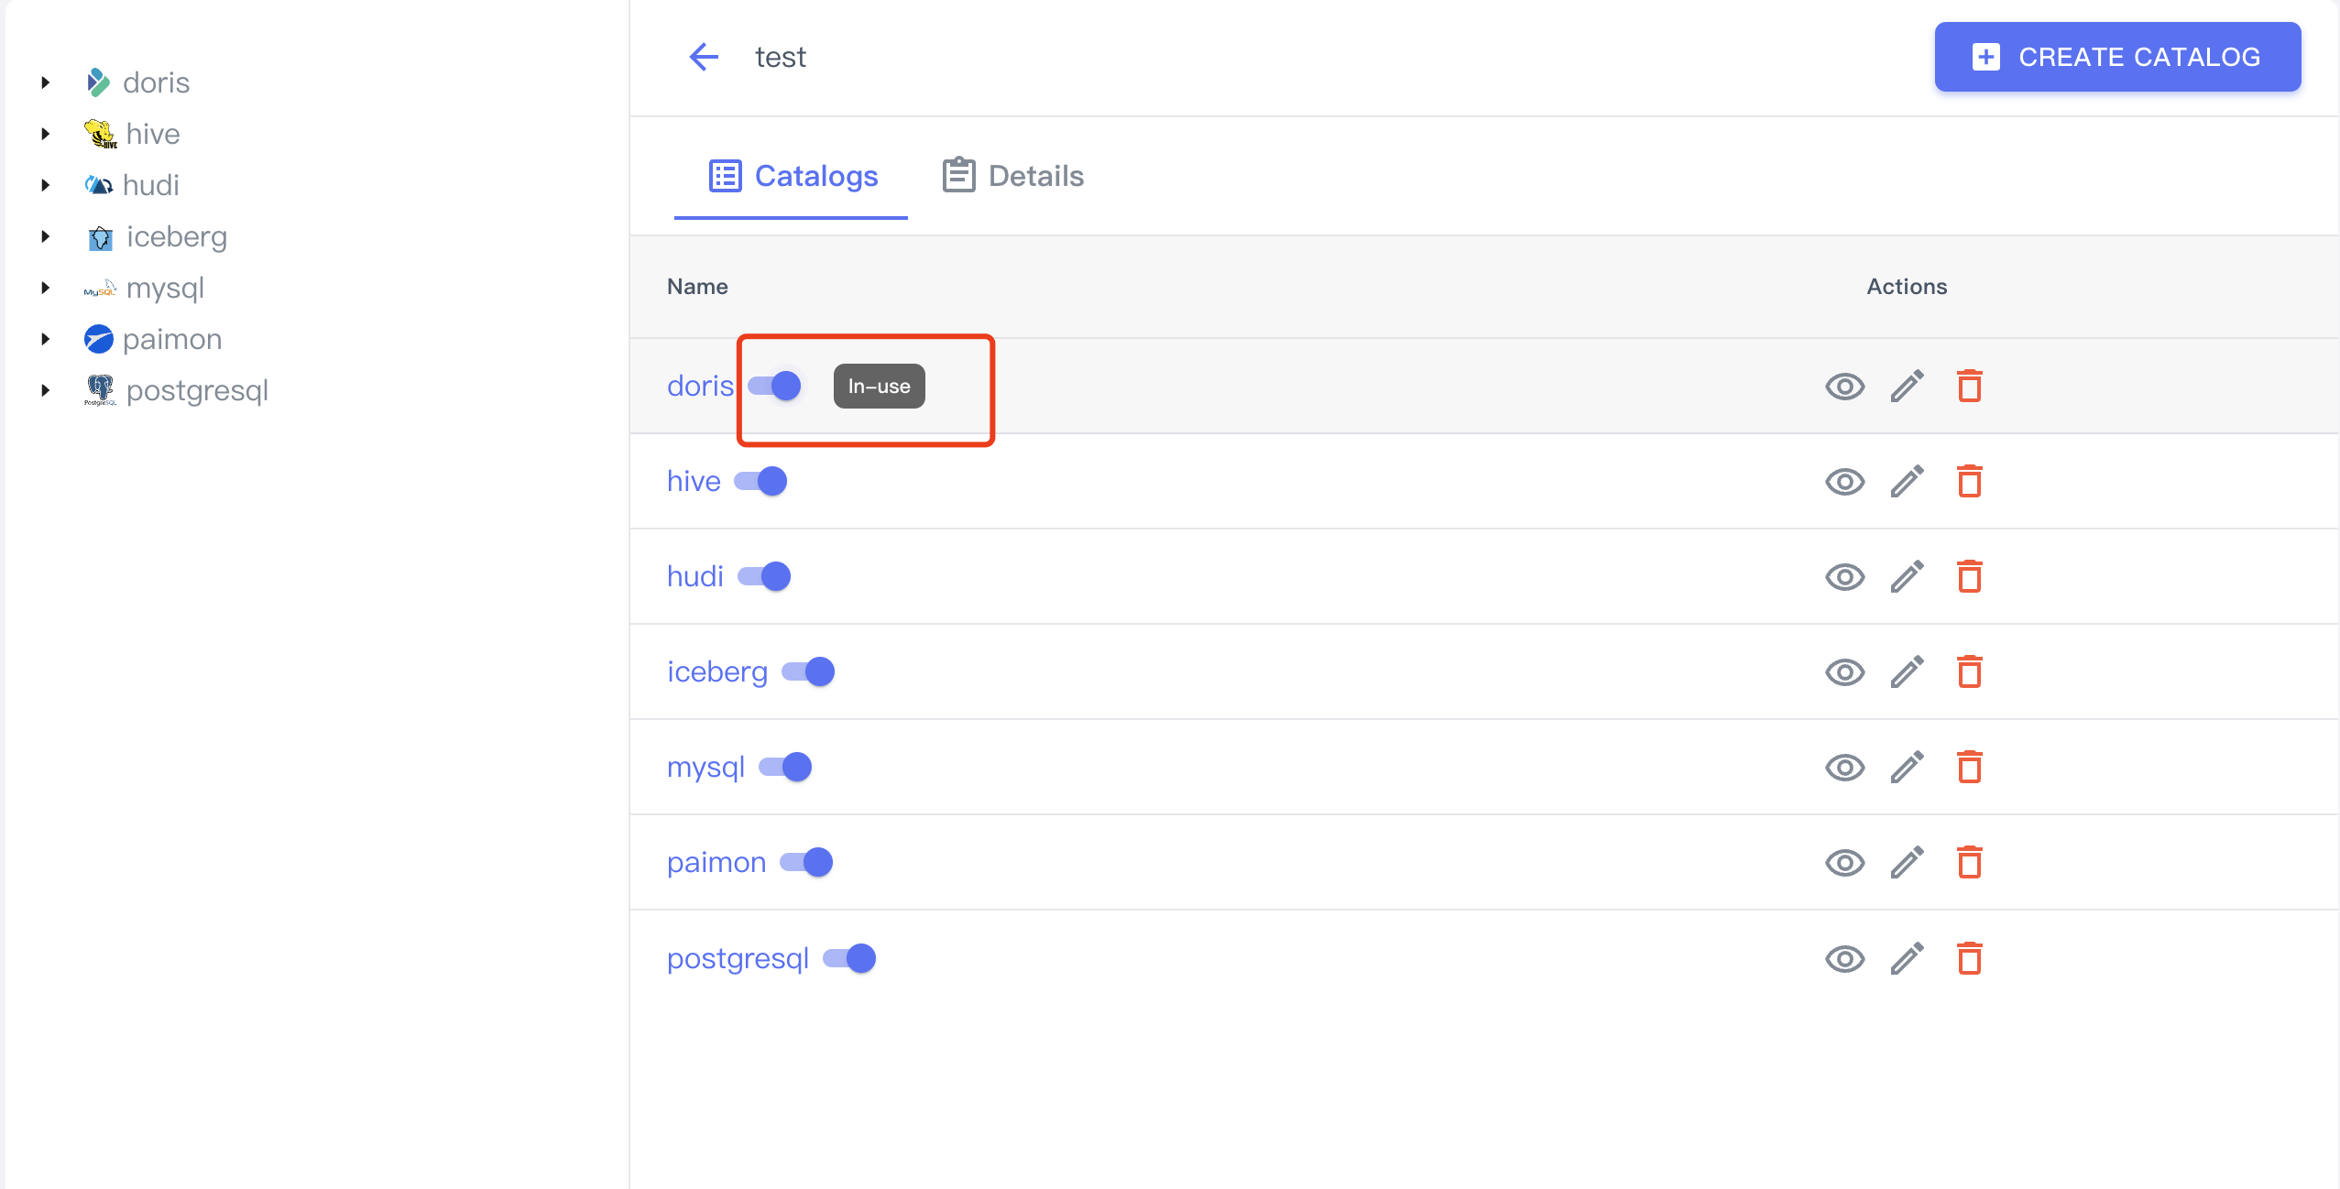Expand the doris tree node arrow
Screen dimensions: 2340x1189
click(46, 82)
